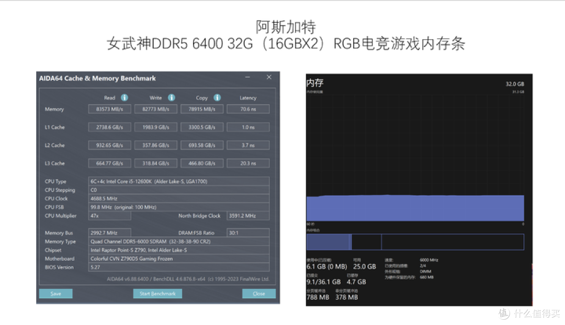This screenshot has width=565, height=325.
Task: Click the Chipset Intel Raptor Point-S Z790 field
Action: click(x=179, y=250)
